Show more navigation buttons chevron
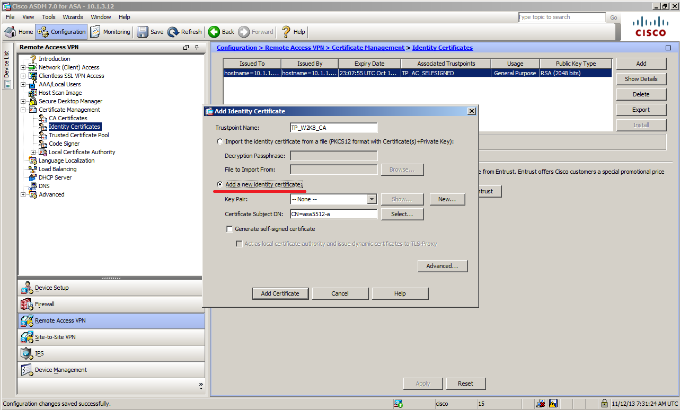Screen dimensions: 680x410 (x=201, y=385)
